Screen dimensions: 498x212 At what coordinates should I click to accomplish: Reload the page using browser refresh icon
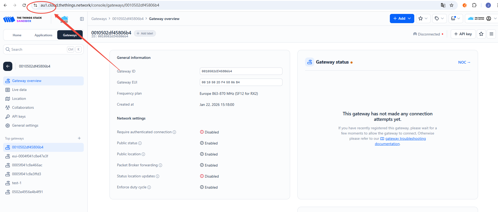(24, 5)
